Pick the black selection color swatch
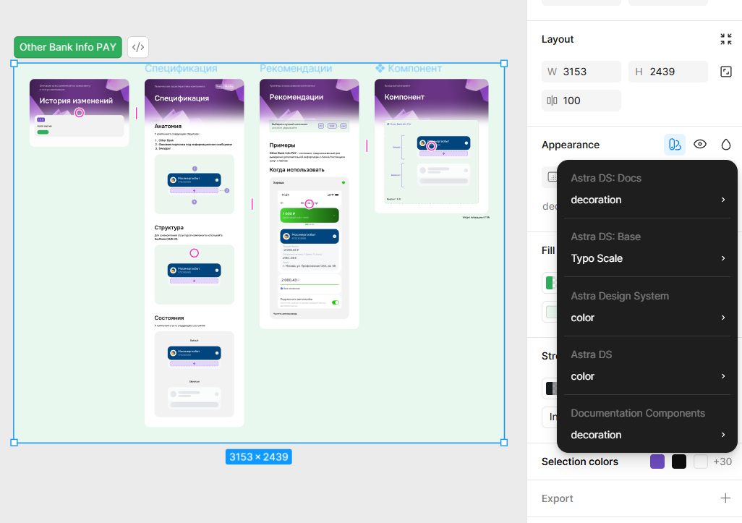Viewport: 742px width, 523px height. tap(679, 462)
